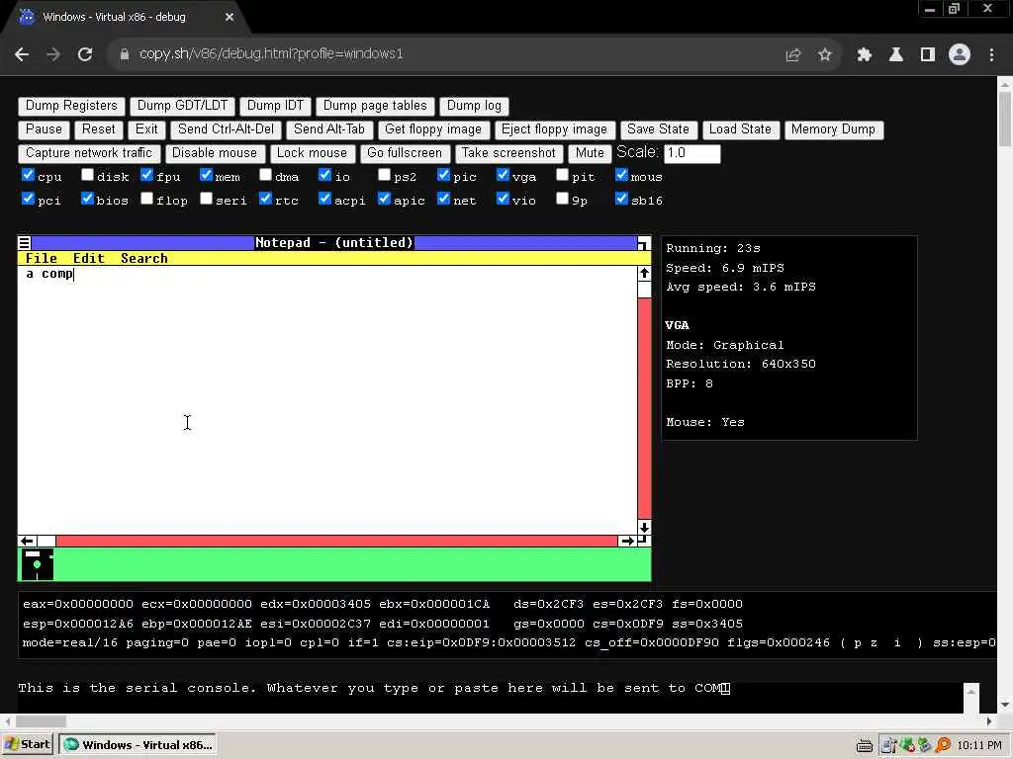This screenshot has width=1013, height=759.
Task: Bookmark this page with star icon
Action: tap(824, 55)
